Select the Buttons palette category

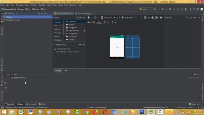pos(57,29)
